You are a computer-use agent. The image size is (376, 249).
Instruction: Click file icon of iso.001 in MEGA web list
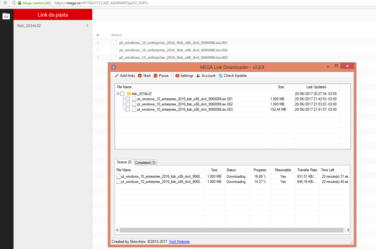[114, 43]
